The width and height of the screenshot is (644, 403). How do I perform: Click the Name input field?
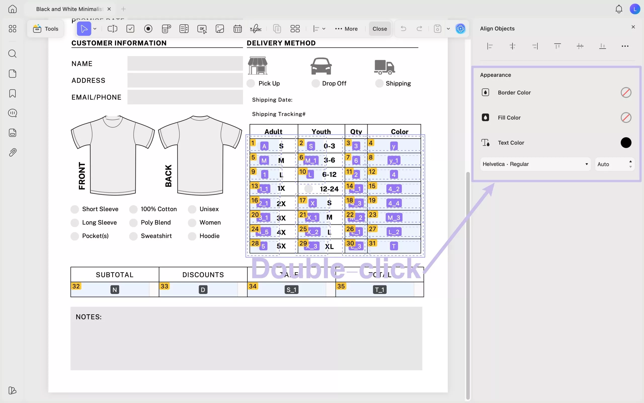pyautogui.click(x=185, y=63)
